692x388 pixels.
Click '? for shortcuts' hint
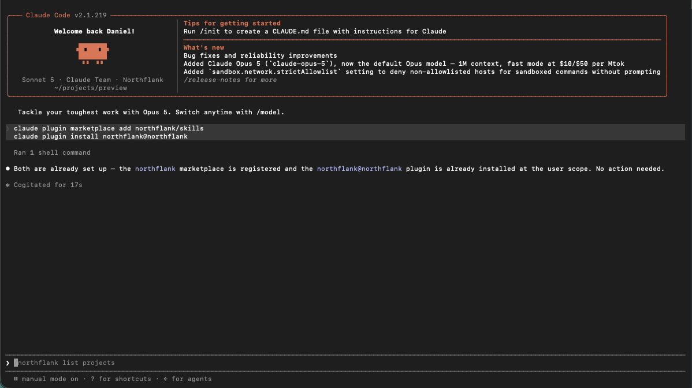(121, 379)
